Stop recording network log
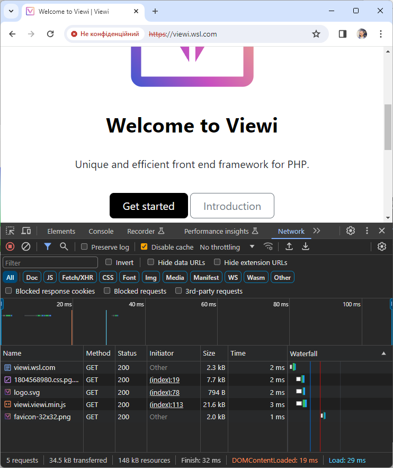Screen dimensions: 393x468 10,246
